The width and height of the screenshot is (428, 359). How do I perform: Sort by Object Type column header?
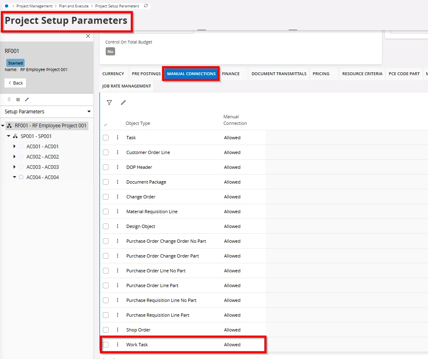click(x=138, y=123)
